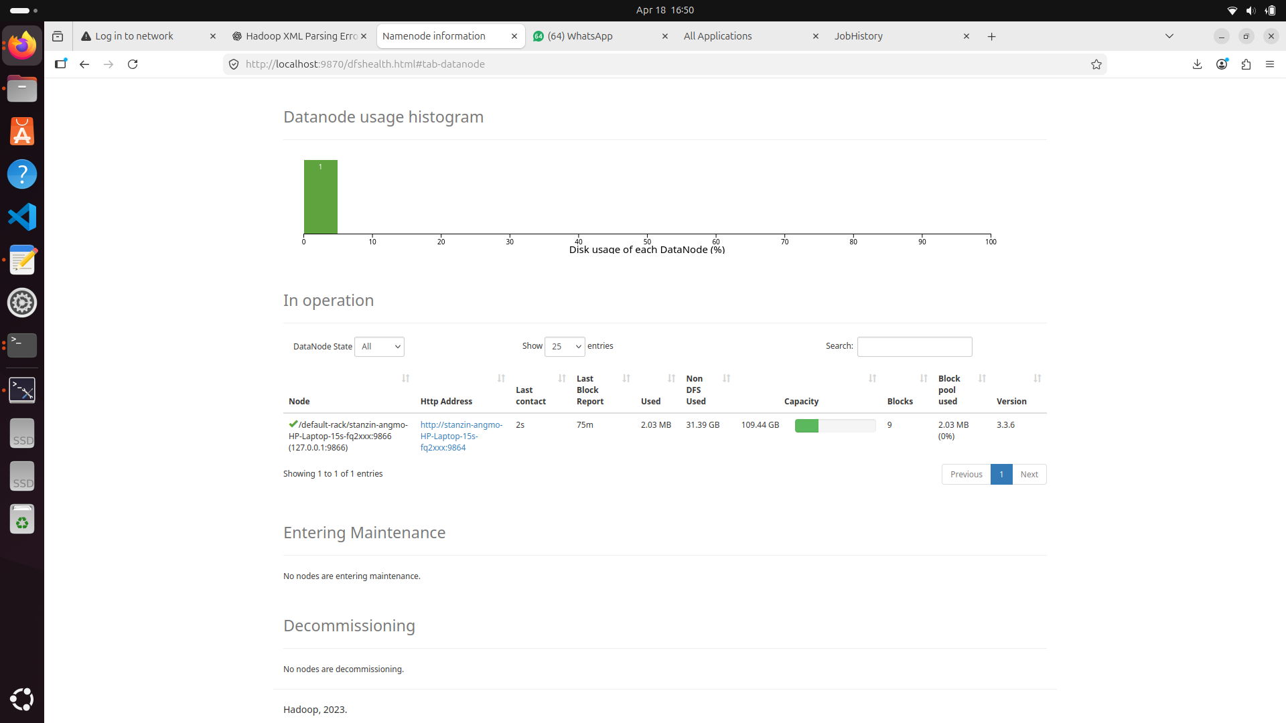Open the Firefox application menu
The image size is (1286, 723).
tap(1270, 64)
